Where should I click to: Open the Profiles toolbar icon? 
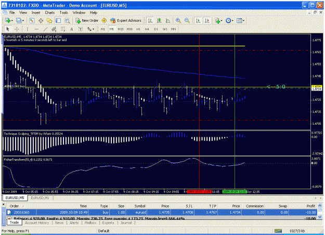(19, 20)
